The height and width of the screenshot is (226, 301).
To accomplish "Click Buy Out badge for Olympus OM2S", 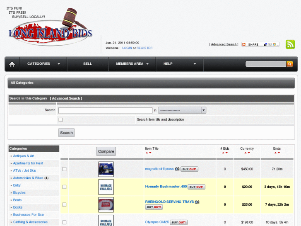I will [179, 222].
